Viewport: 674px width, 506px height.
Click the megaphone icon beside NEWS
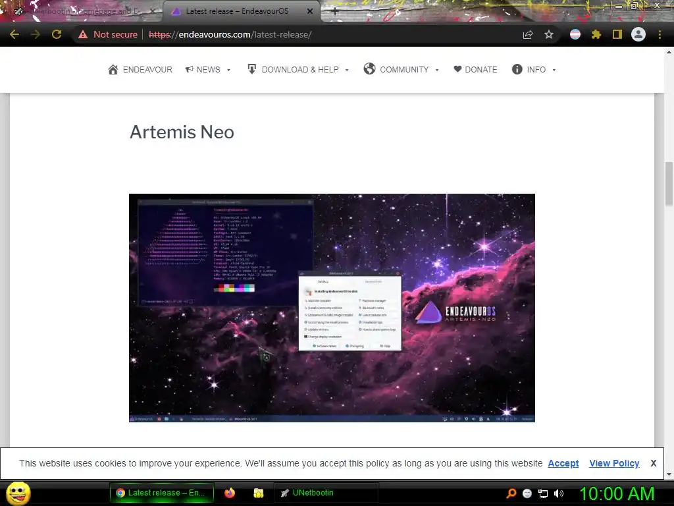click(x=189, y=69)
